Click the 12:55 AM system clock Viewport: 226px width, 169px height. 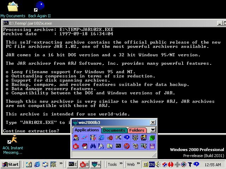(x=213, y=165)
